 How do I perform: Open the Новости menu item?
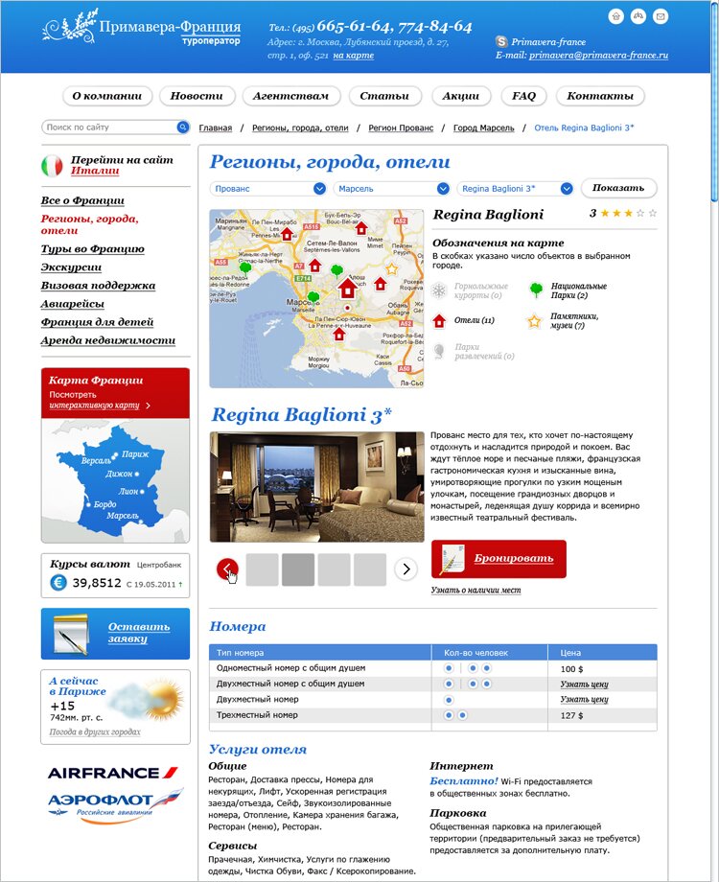[x=197, y=96]
